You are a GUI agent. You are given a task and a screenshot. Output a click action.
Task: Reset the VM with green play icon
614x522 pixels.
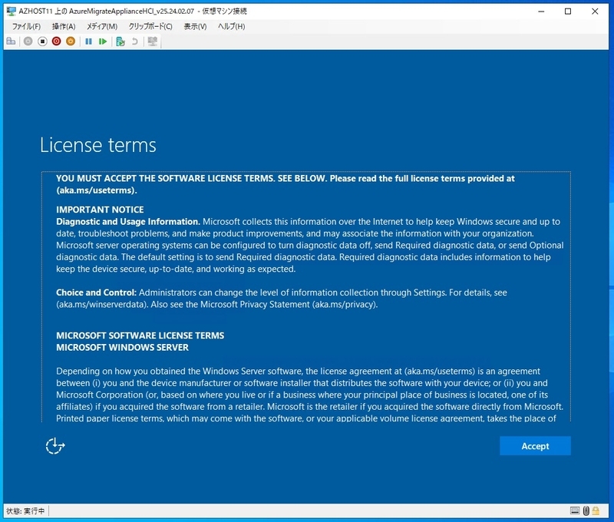(103, 41)
